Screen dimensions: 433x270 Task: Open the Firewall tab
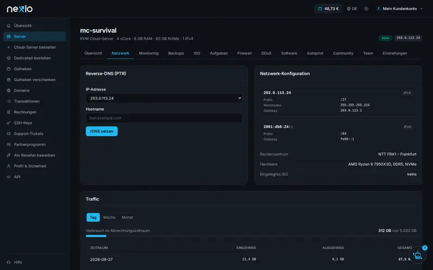pos(245,53)
